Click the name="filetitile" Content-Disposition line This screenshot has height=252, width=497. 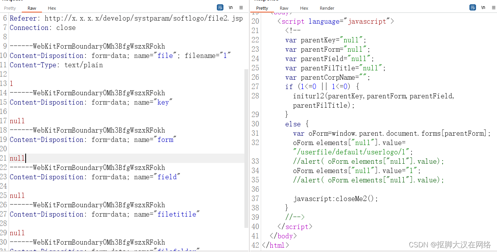point(105,214)
